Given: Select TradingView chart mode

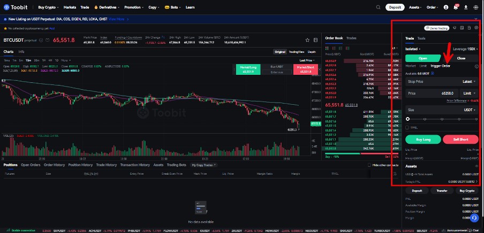Looking at the screenshot, I should pyautogui.click(x=296, y=52).
